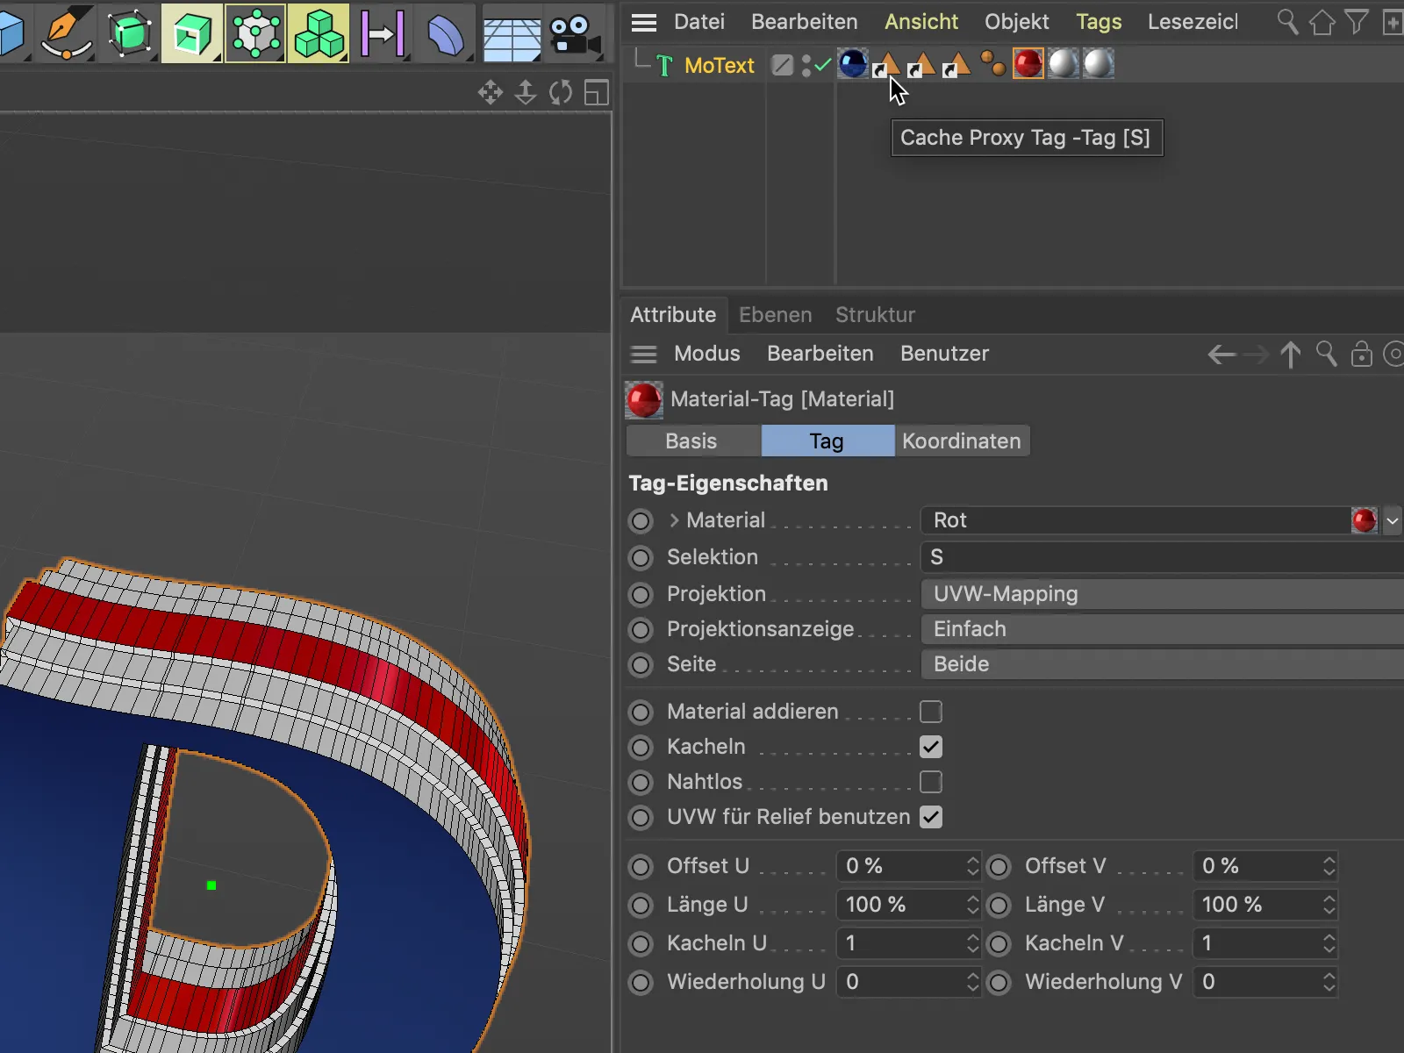
Task: Open Object Manager hamburger menu
Action: pyautogui.click(x=644, y=22)
